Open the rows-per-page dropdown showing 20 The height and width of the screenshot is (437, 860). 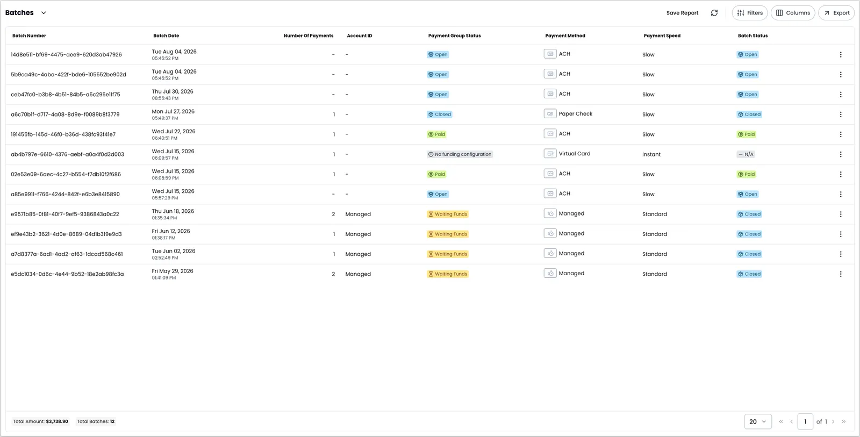point(758,422)
